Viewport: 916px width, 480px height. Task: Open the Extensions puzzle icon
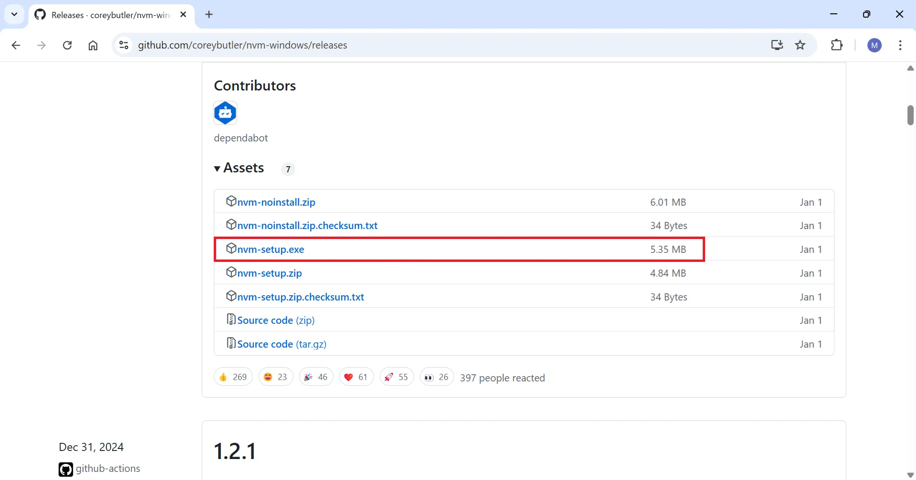pyautogui.click(x=837, y=45)
